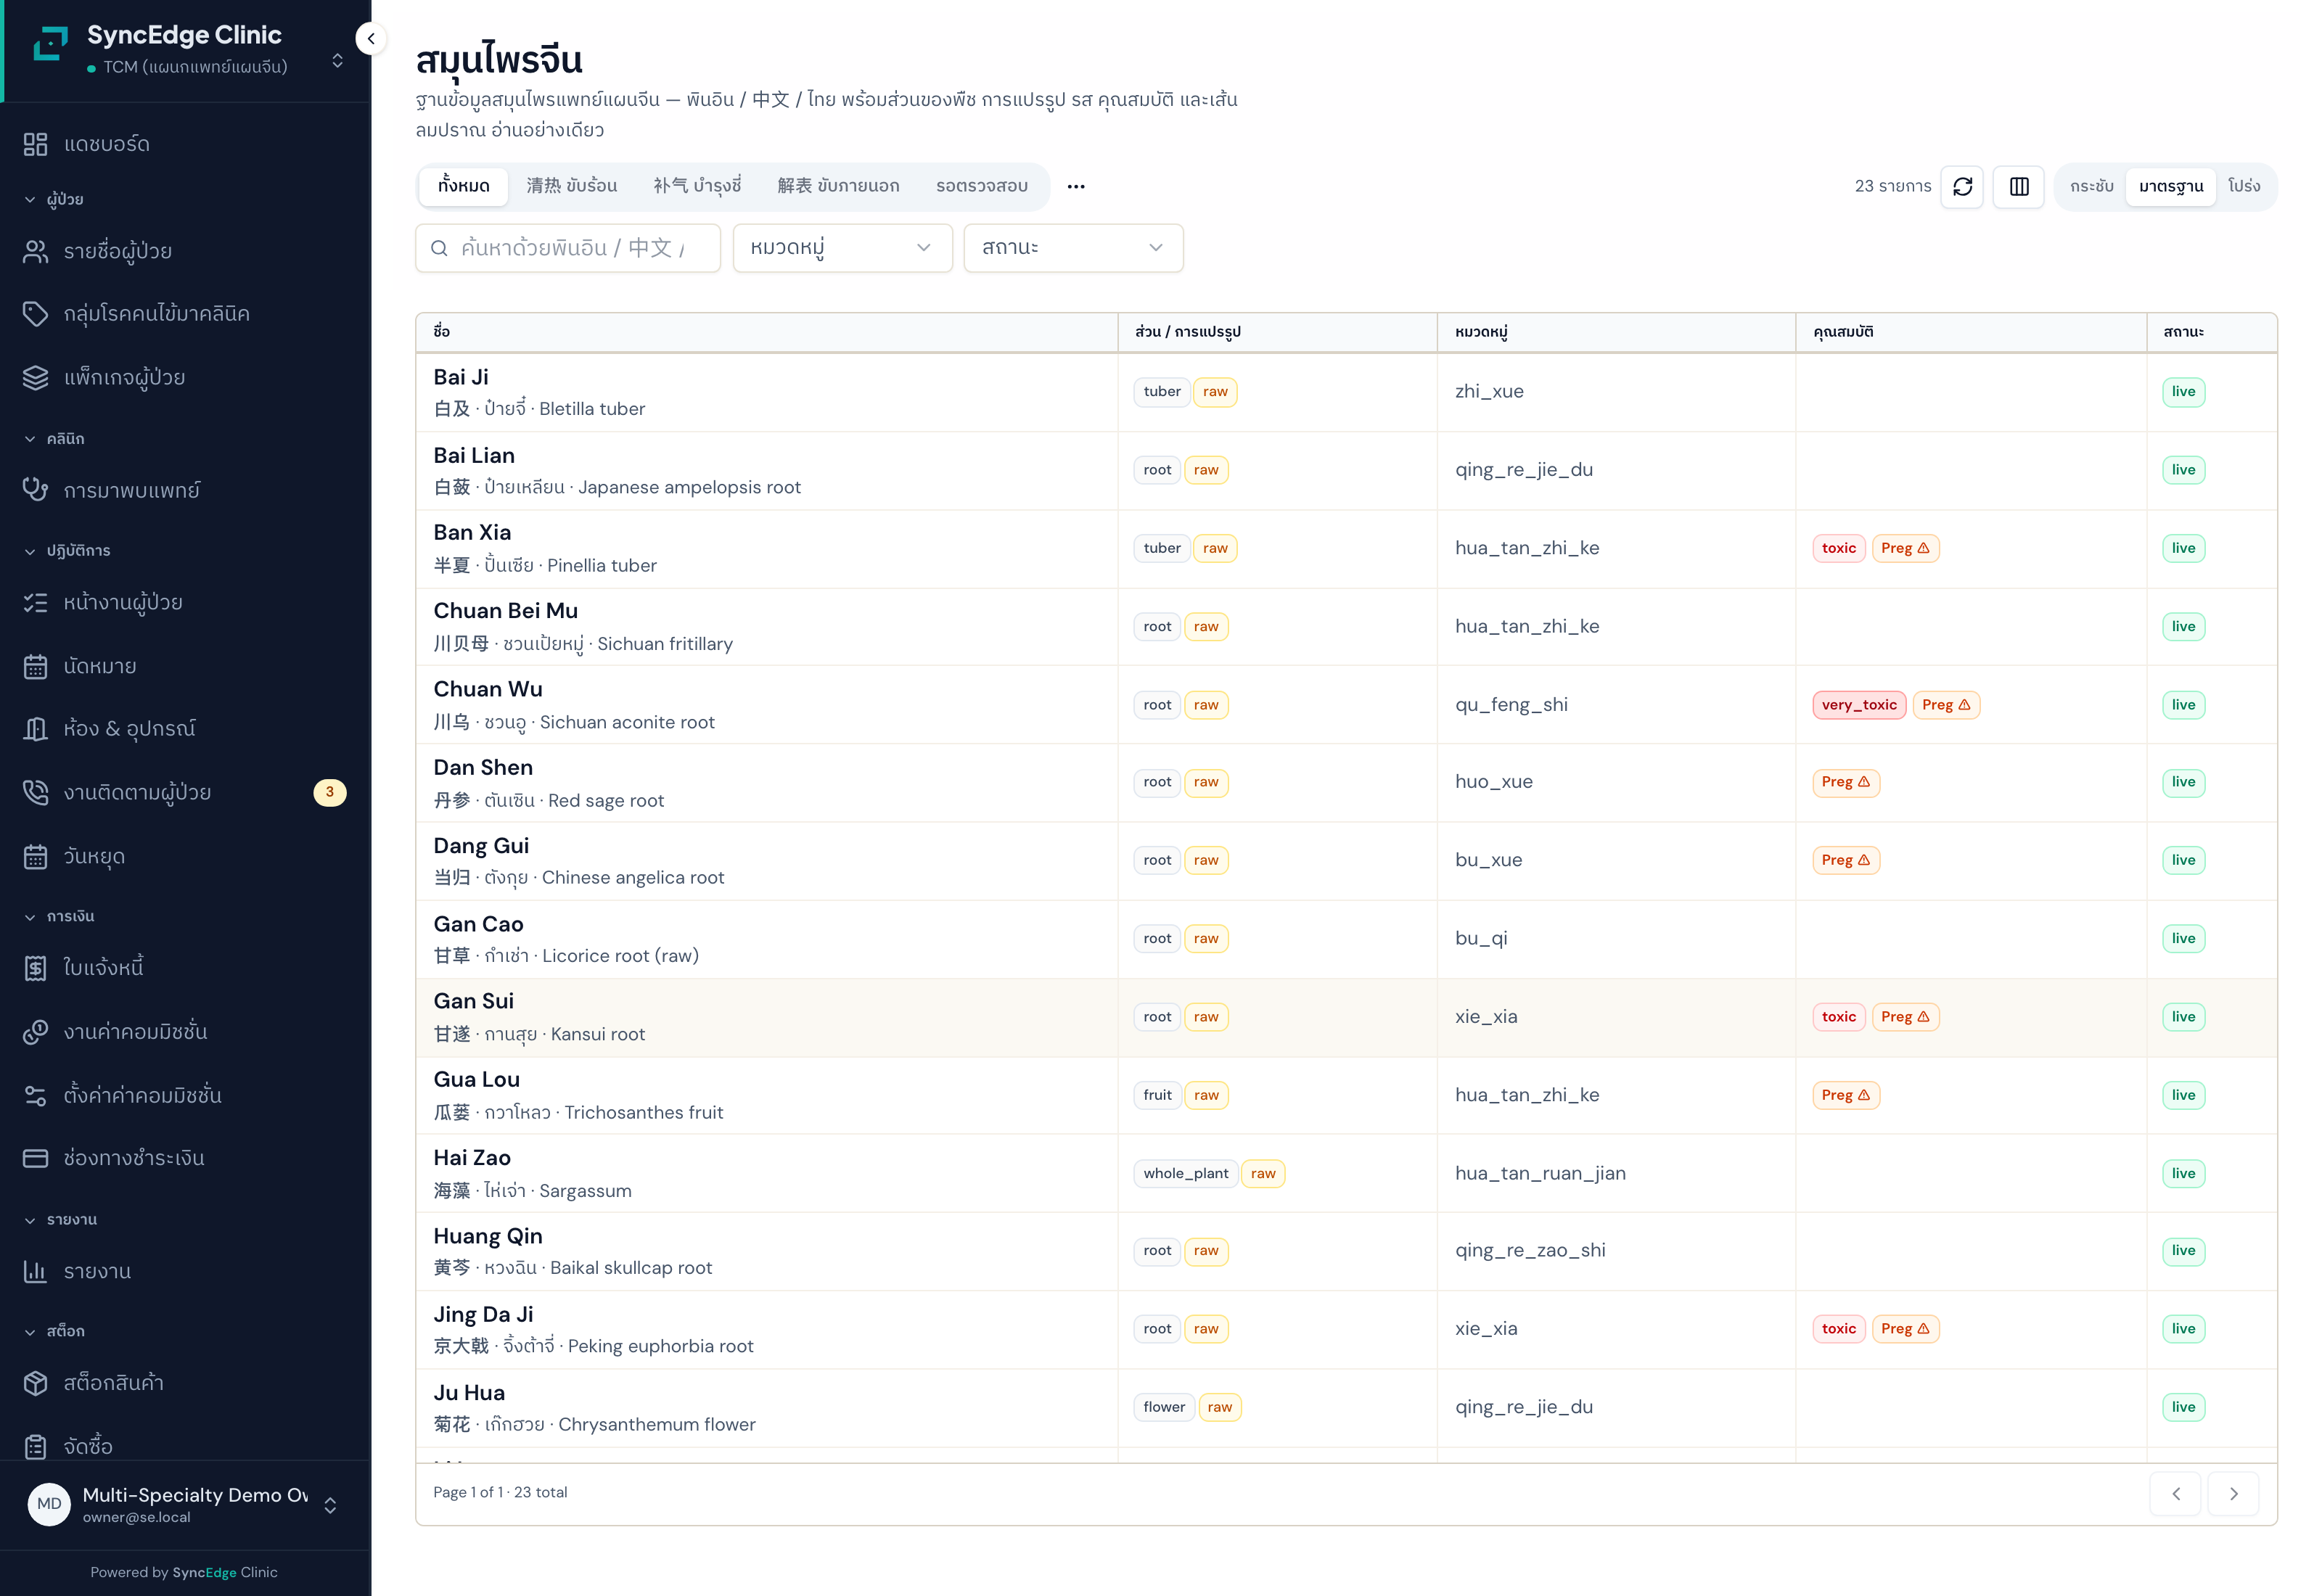Image resolution: width=2322 pixels, height=1596 pixels.
Task: Open the clinic switcher chevron
Action: point(338,61)
